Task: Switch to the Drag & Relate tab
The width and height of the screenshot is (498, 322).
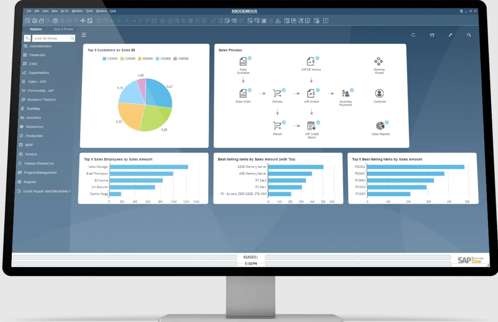Action: coord(63,29)
